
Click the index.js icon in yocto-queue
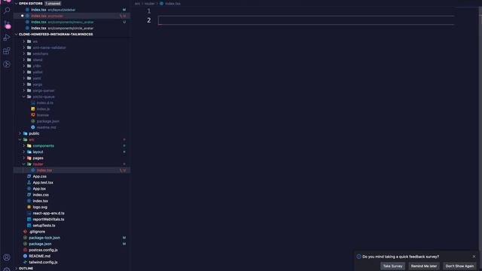pos(33,108)
